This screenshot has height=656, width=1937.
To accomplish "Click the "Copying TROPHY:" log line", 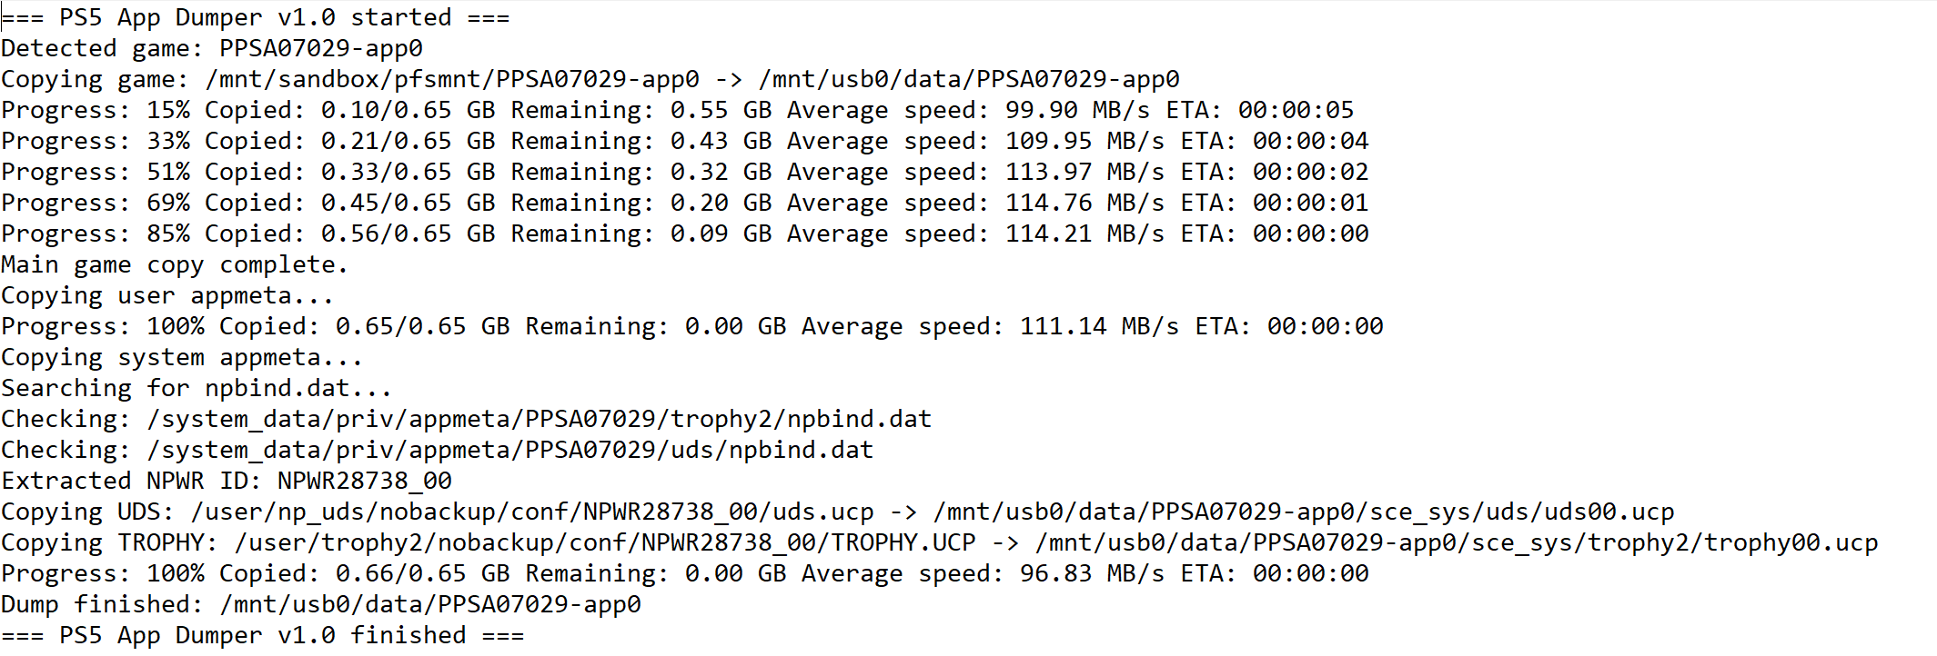I will 939,543.
